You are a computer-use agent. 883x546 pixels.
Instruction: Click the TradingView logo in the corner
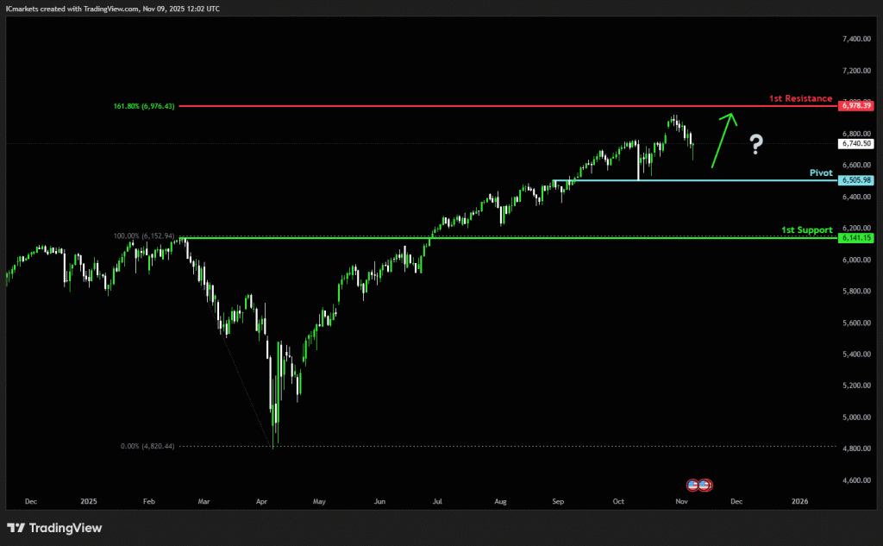pos(54,528)
